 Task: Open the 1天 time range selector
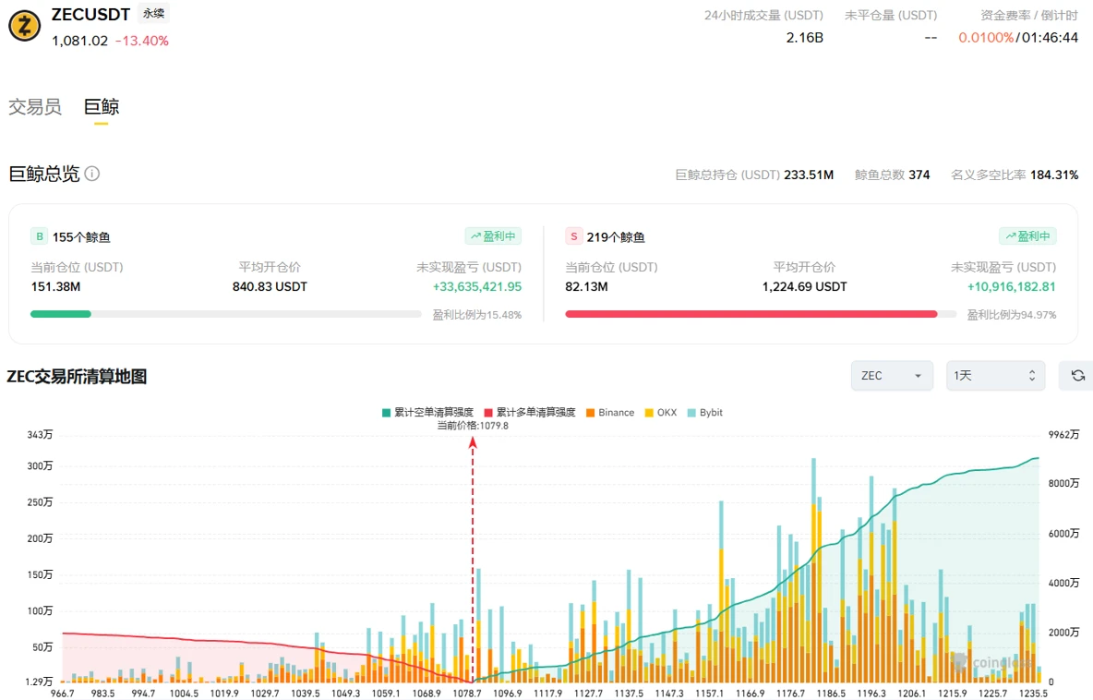[x=995, y=376]
